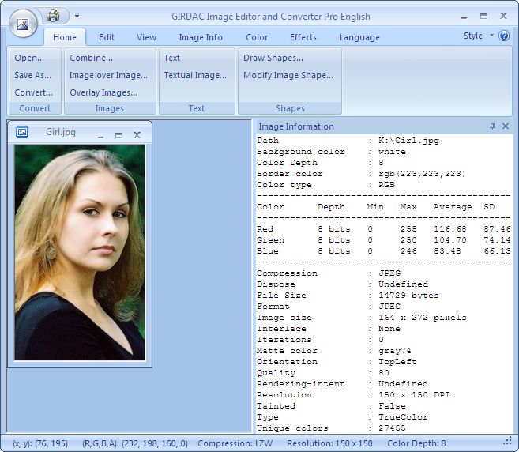Click the Type TrueColor value
The width and height of the screenshot is (519, 452).
[403, 417]
